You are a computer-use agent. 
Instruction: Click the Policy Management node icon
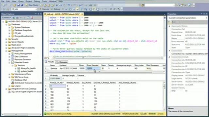12,54
